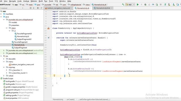
Task: Expand the manifests folder
Action: coord(1,14)
